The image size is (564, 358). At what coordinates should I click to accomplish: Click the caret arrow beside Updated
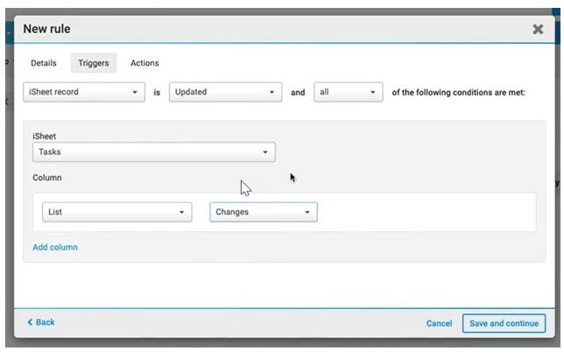click(271, 92)
